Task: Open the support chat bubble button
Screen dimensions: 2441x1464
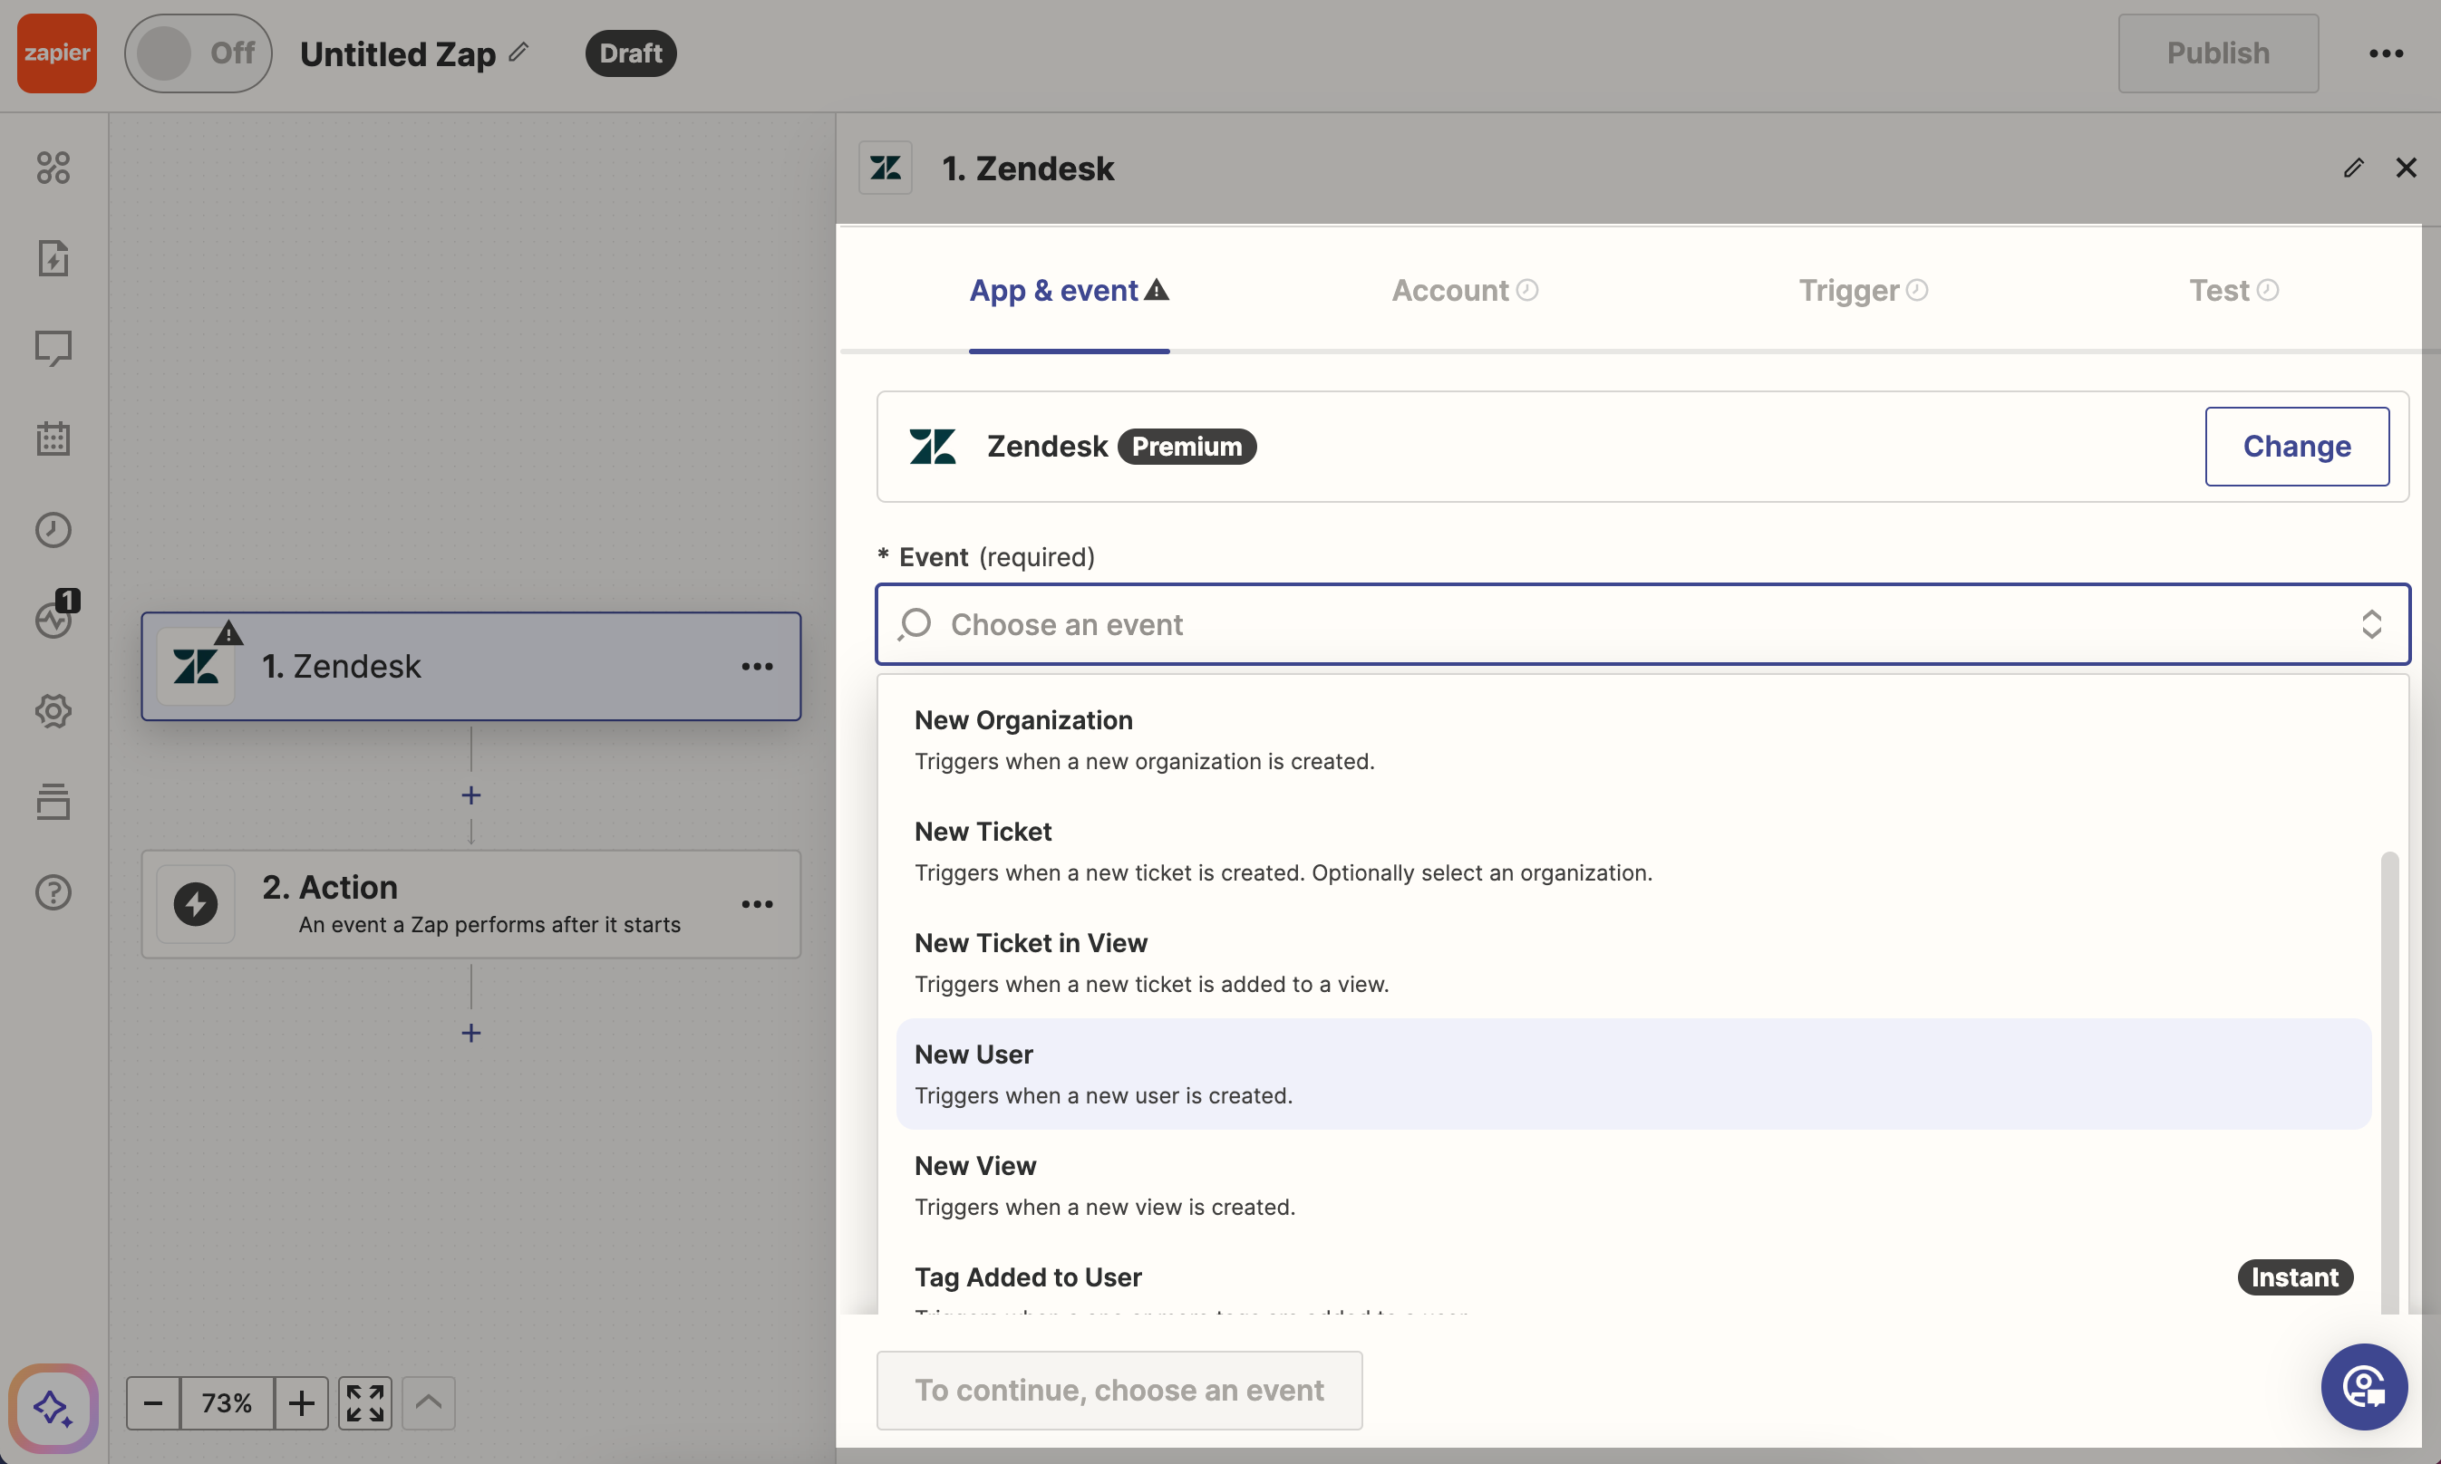Action: click(x=2363, y=1387)
